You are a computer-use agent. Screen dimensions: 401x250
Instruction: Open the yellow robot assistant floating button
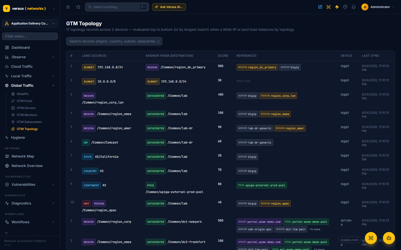pos(389,238)
